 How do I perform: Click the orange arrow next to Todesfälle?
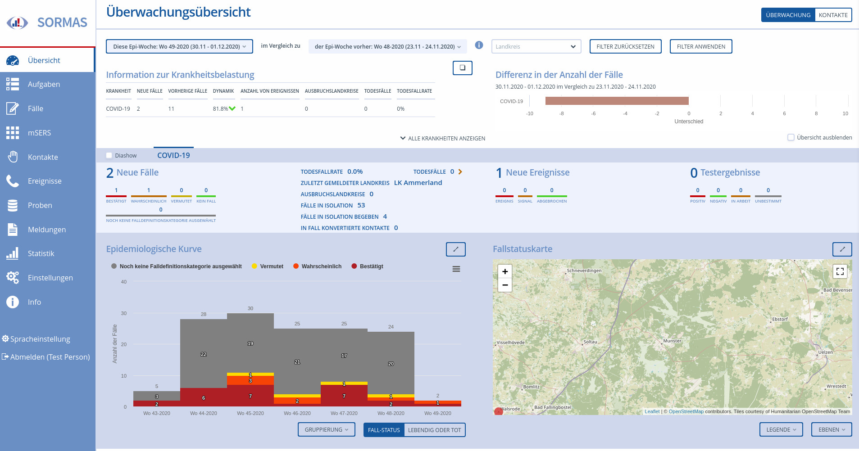[x=460, y=172]
